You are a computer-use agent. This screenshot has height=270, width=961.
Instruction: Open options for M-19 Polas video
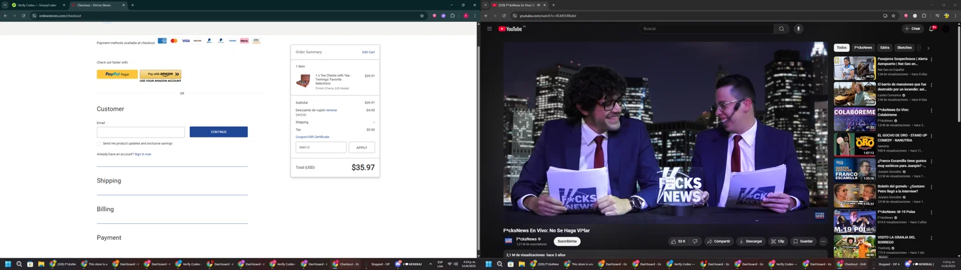click(x=932, y=212)
